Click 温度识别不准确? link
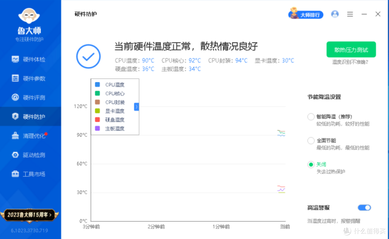 pyautogui.click(x=350, y=62)
